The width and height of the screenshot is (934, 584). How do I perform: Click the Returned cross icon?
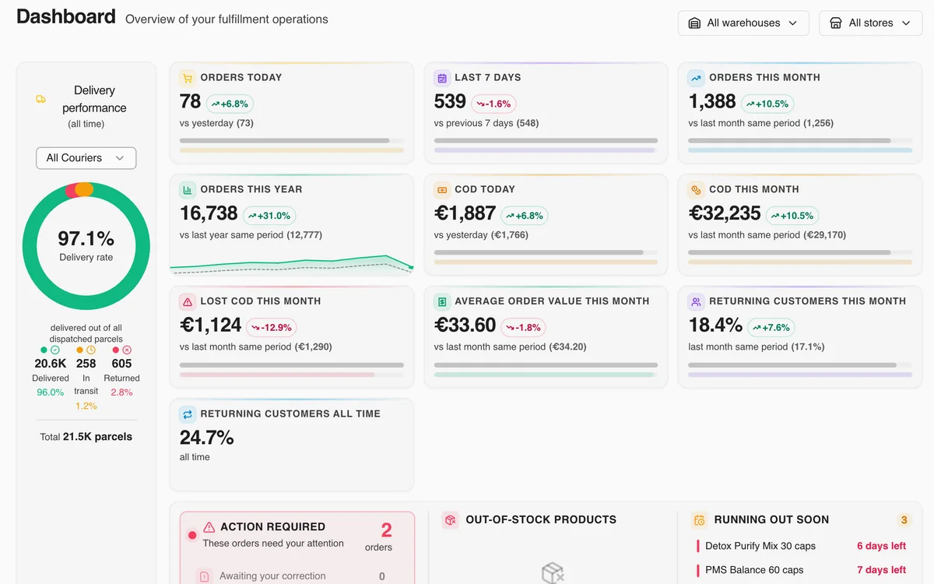(127, 350)
